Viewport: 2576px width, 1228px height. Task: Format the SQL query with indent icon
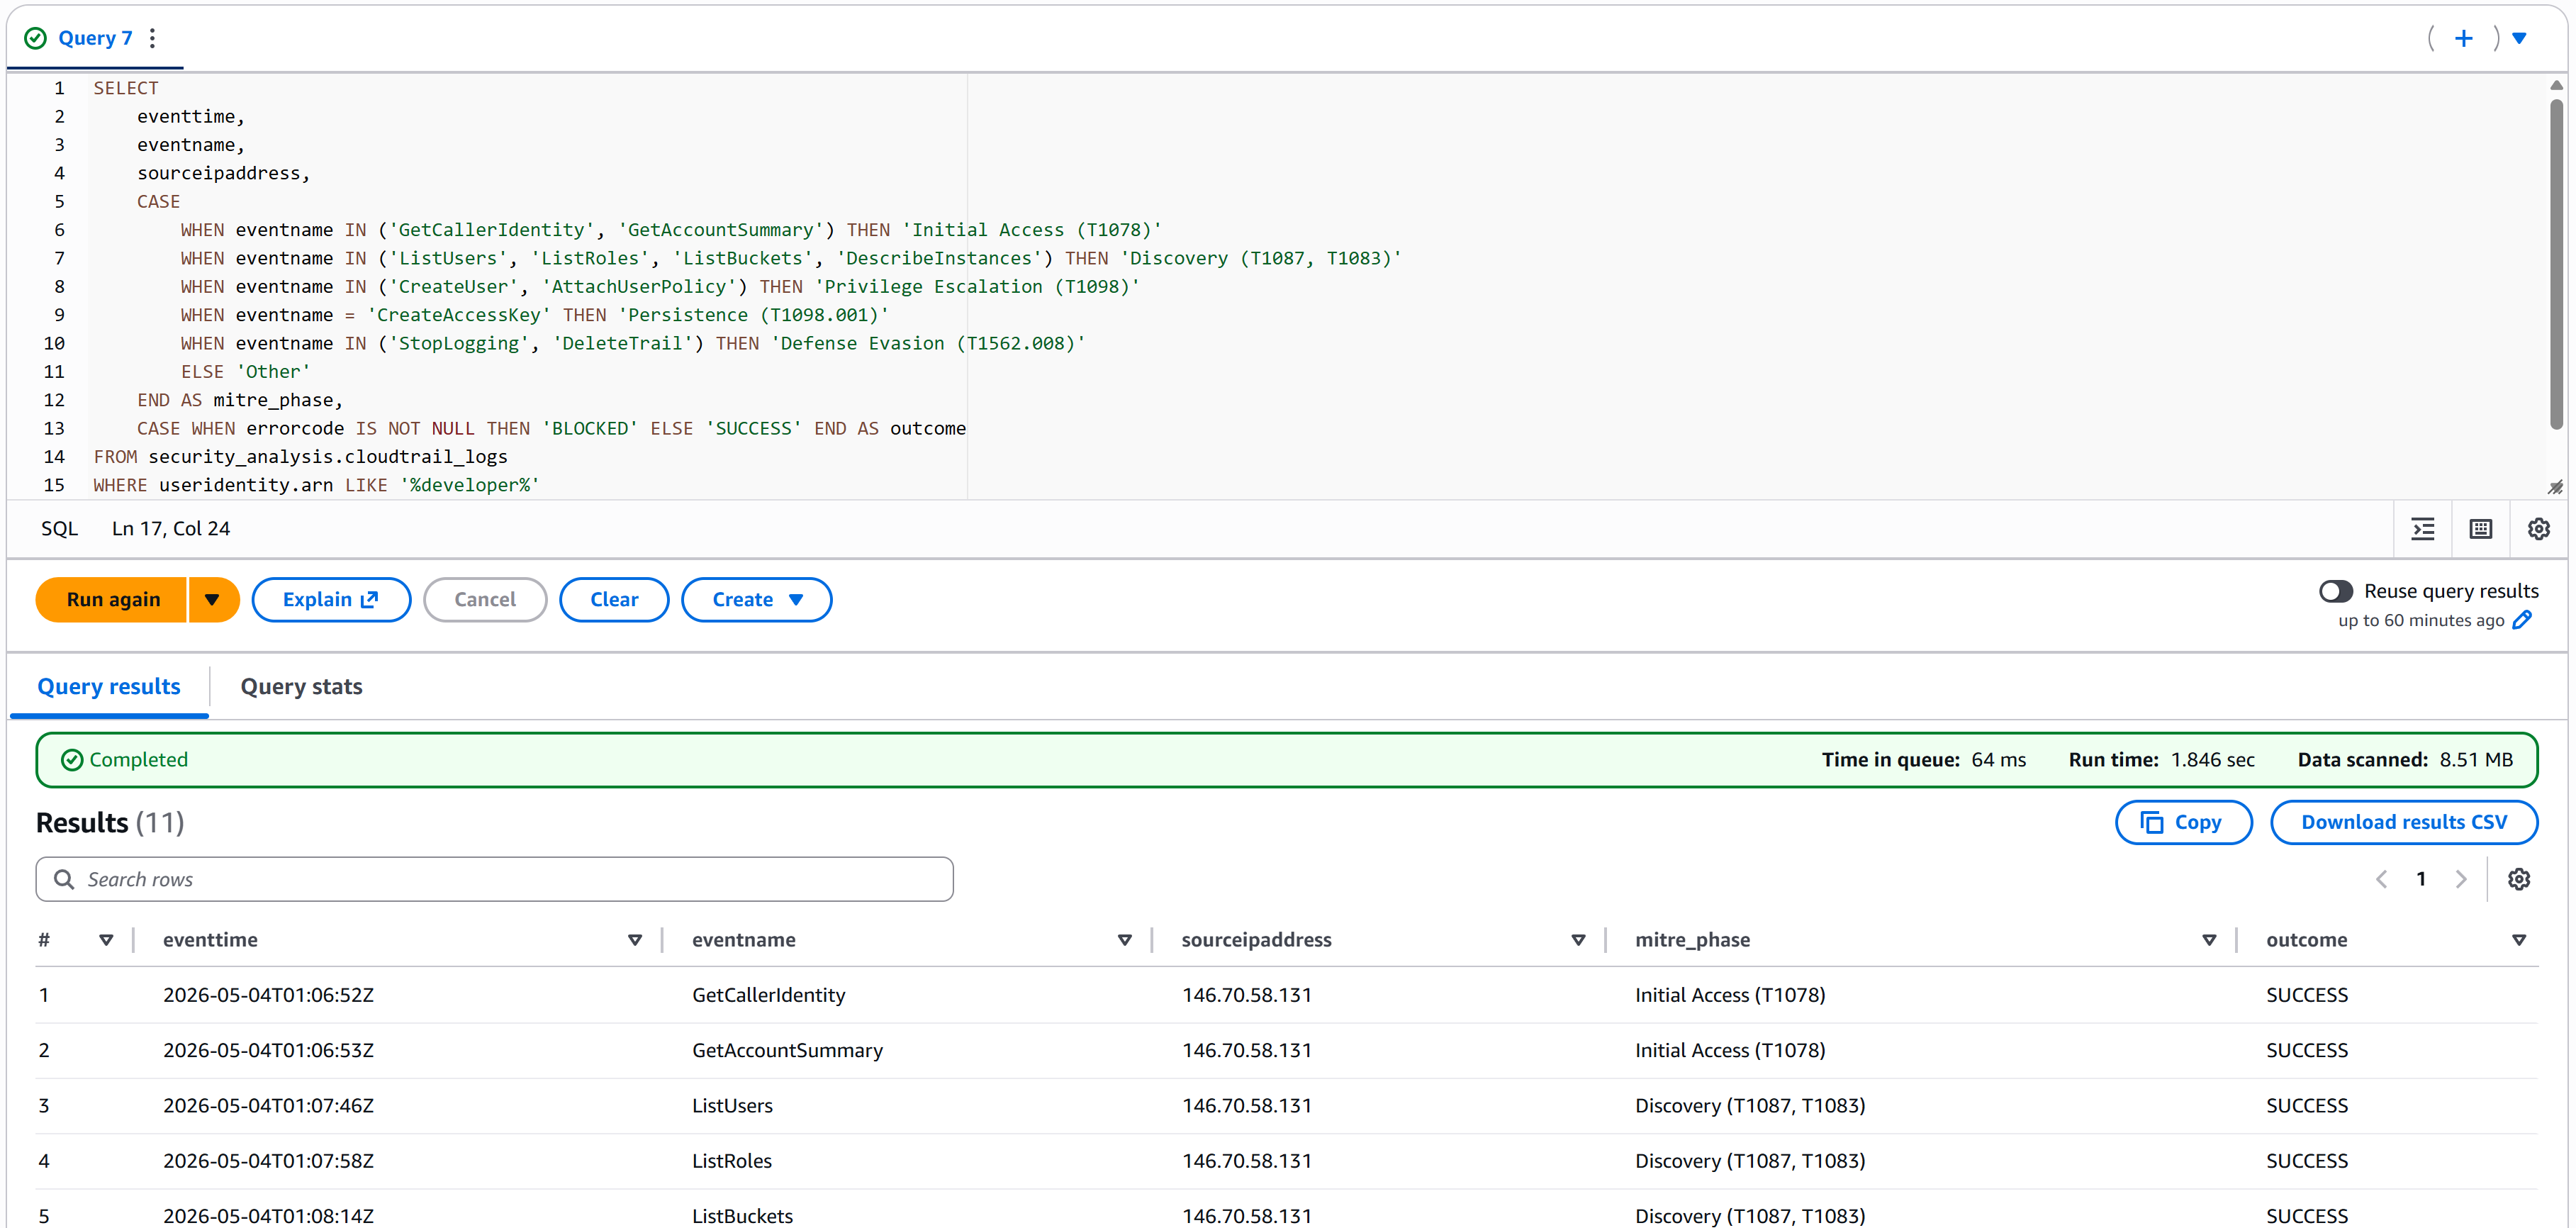pos(2422,529)
